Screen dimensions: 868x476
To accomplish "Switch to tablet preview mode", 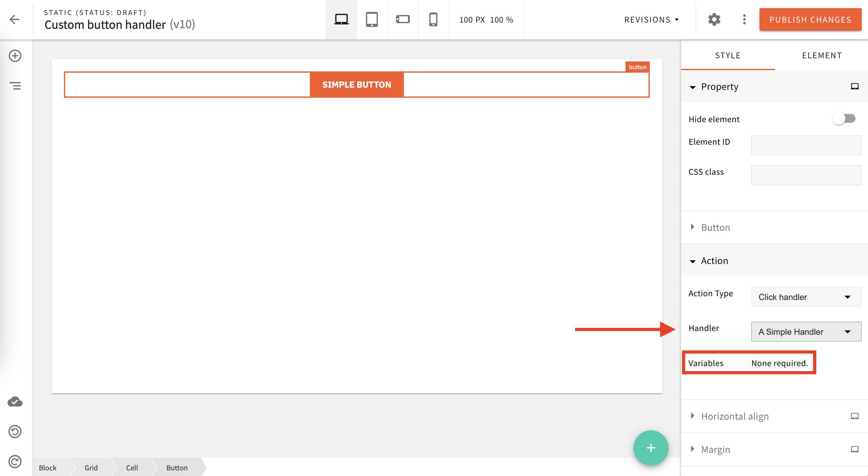I will pyautogui.click(x=372, y=19).
